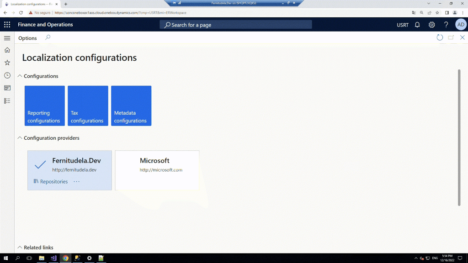Viewport: 468px width, 263px height.
Task: Open the app launcher waffle icon
Action: tap(7, 25)
